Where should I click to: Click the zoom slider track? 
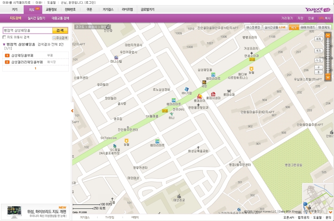tap(328, 56)
